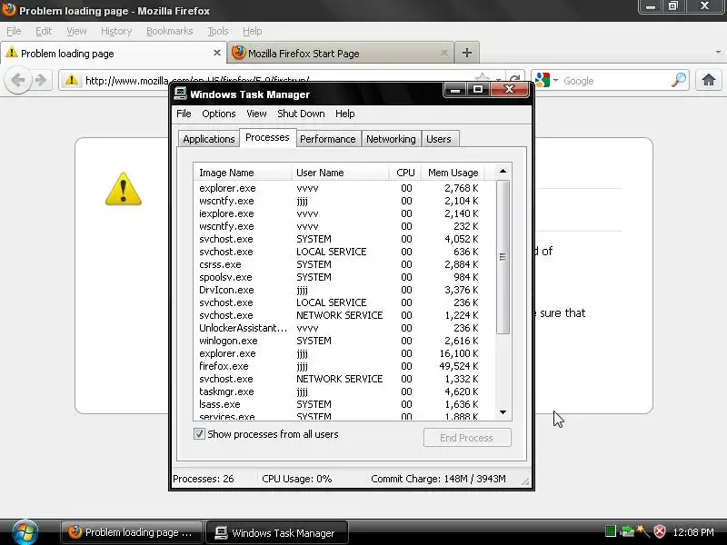Click the taskbar clock showing 12:08 PM

[x=693, y=532]
